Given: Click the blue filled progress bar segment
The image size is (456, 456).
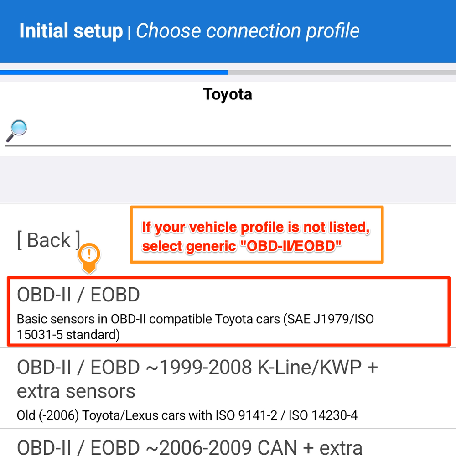Looking at the screenshot, I should click(114, 72).
